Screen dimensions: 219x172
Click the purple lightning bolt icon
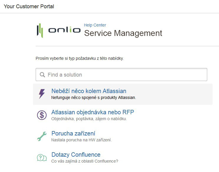(x=42, y=94)
